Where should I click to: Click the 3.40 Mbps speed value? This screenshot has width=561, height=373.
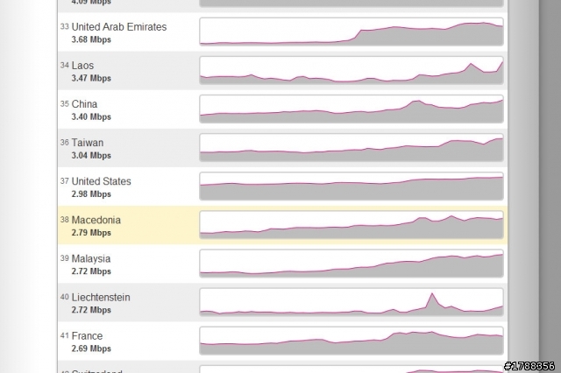(x=91, y=116)
